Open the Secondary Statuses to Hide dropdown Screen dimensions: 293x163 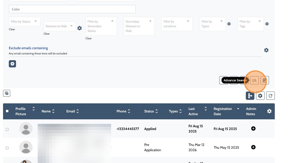tap(139, 26)
